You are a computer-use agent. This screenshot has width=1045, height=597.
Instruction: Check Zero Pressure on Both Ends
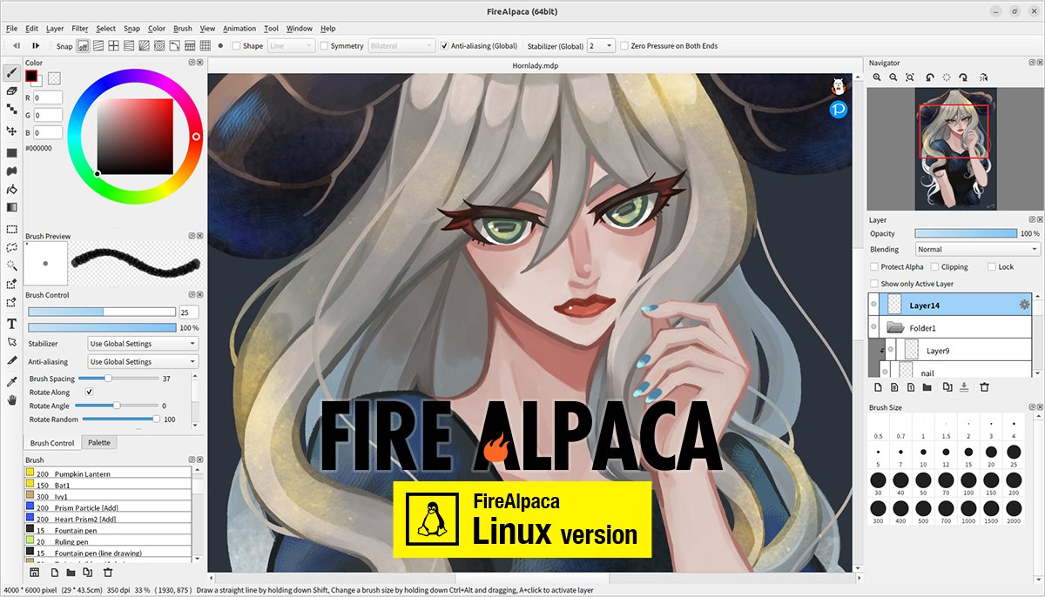tap(624, 45)
